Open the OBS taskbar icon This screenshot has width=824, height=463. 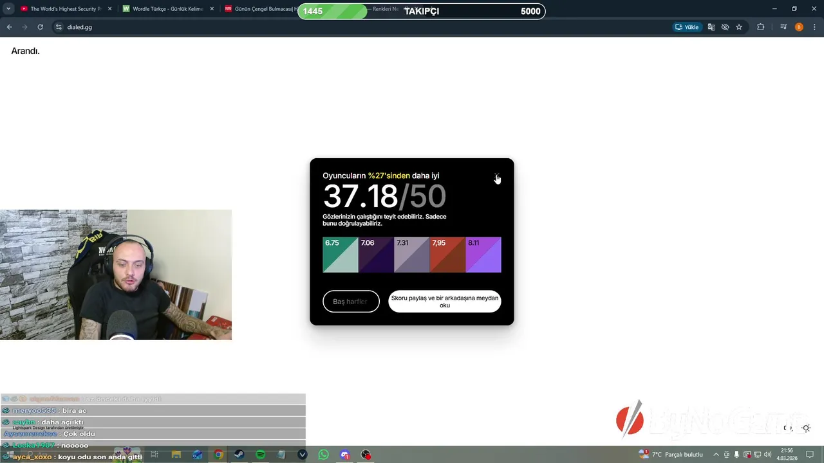click(366, 455)
